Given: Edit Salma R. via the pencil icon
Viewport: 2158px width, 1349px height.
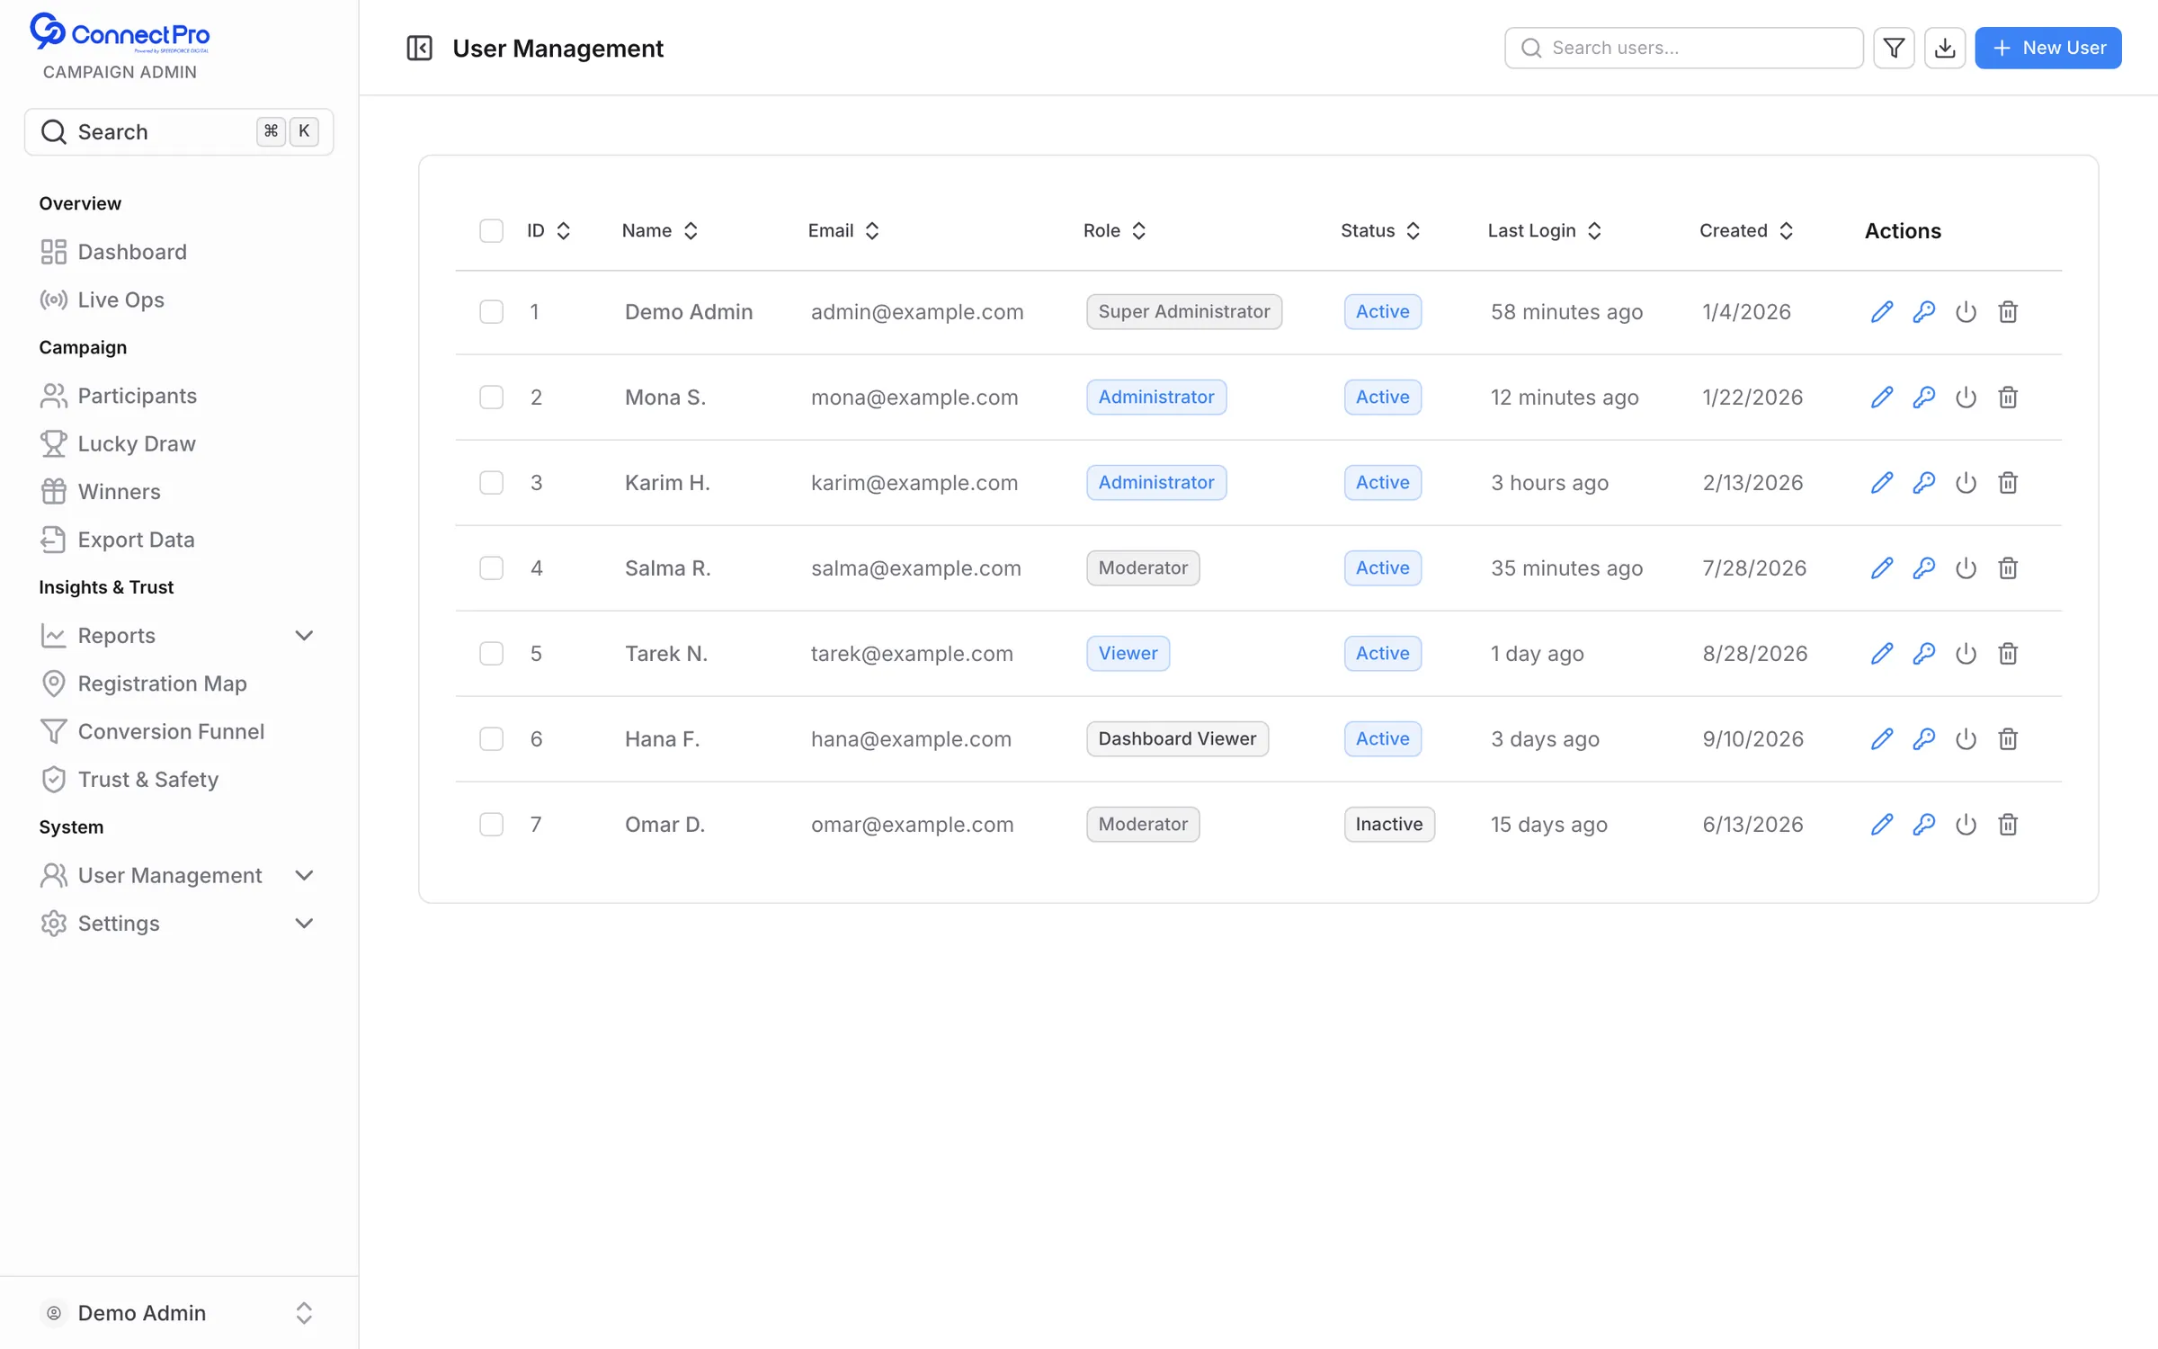Looking at the screenshot, I should 1882,568.
